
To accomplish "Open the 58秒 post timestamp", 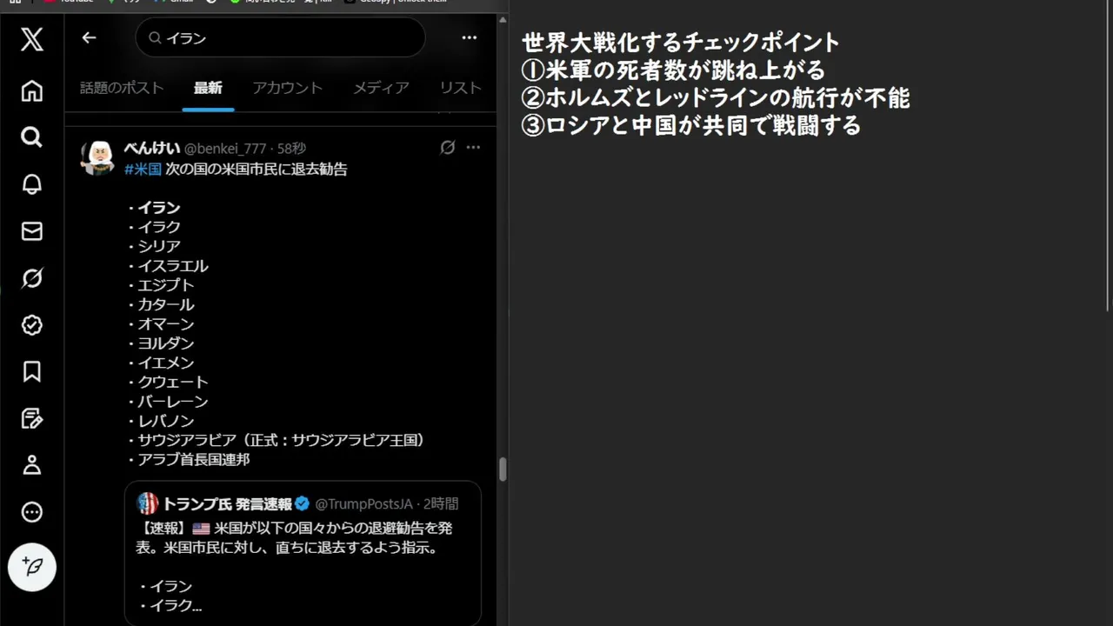I will 291,149.
